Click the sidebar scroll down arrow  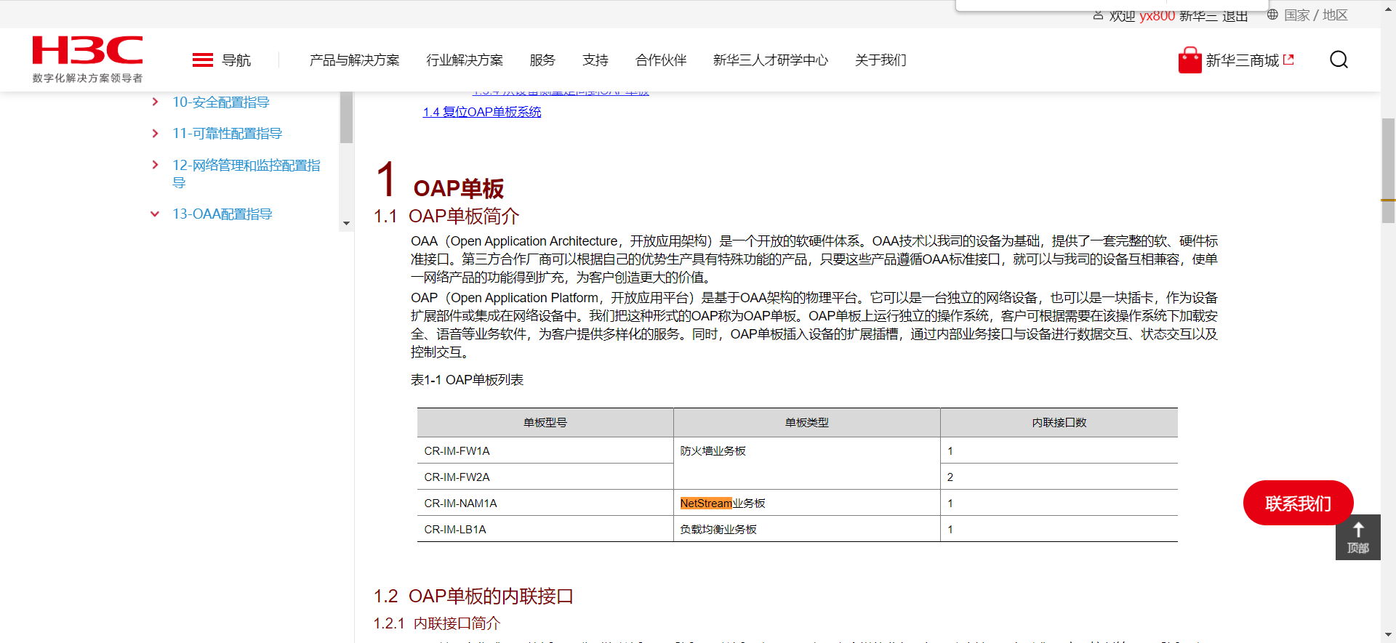pyautogui.click(x=346, y=224)
